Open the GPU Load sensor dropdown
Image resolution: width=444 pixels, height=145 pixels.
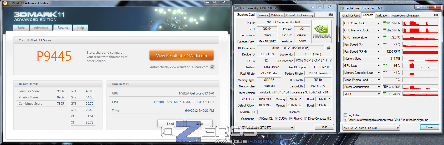pyautogui.click(x=379, y=66)
